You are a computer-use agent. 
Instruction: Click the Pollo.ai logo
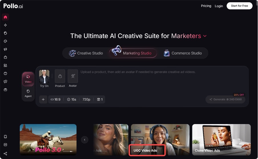pyautogui.click(x=13, y=6)
